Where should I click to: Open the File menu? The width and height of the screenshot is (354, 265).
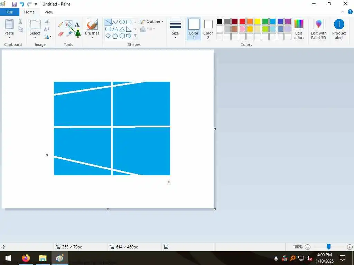[10, 12]
